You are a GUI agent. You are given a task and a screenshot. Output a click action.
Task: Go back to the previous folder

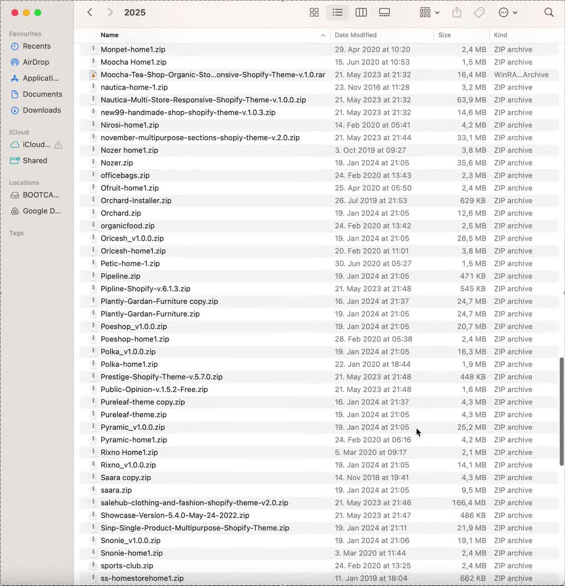[x=90, y=12]
